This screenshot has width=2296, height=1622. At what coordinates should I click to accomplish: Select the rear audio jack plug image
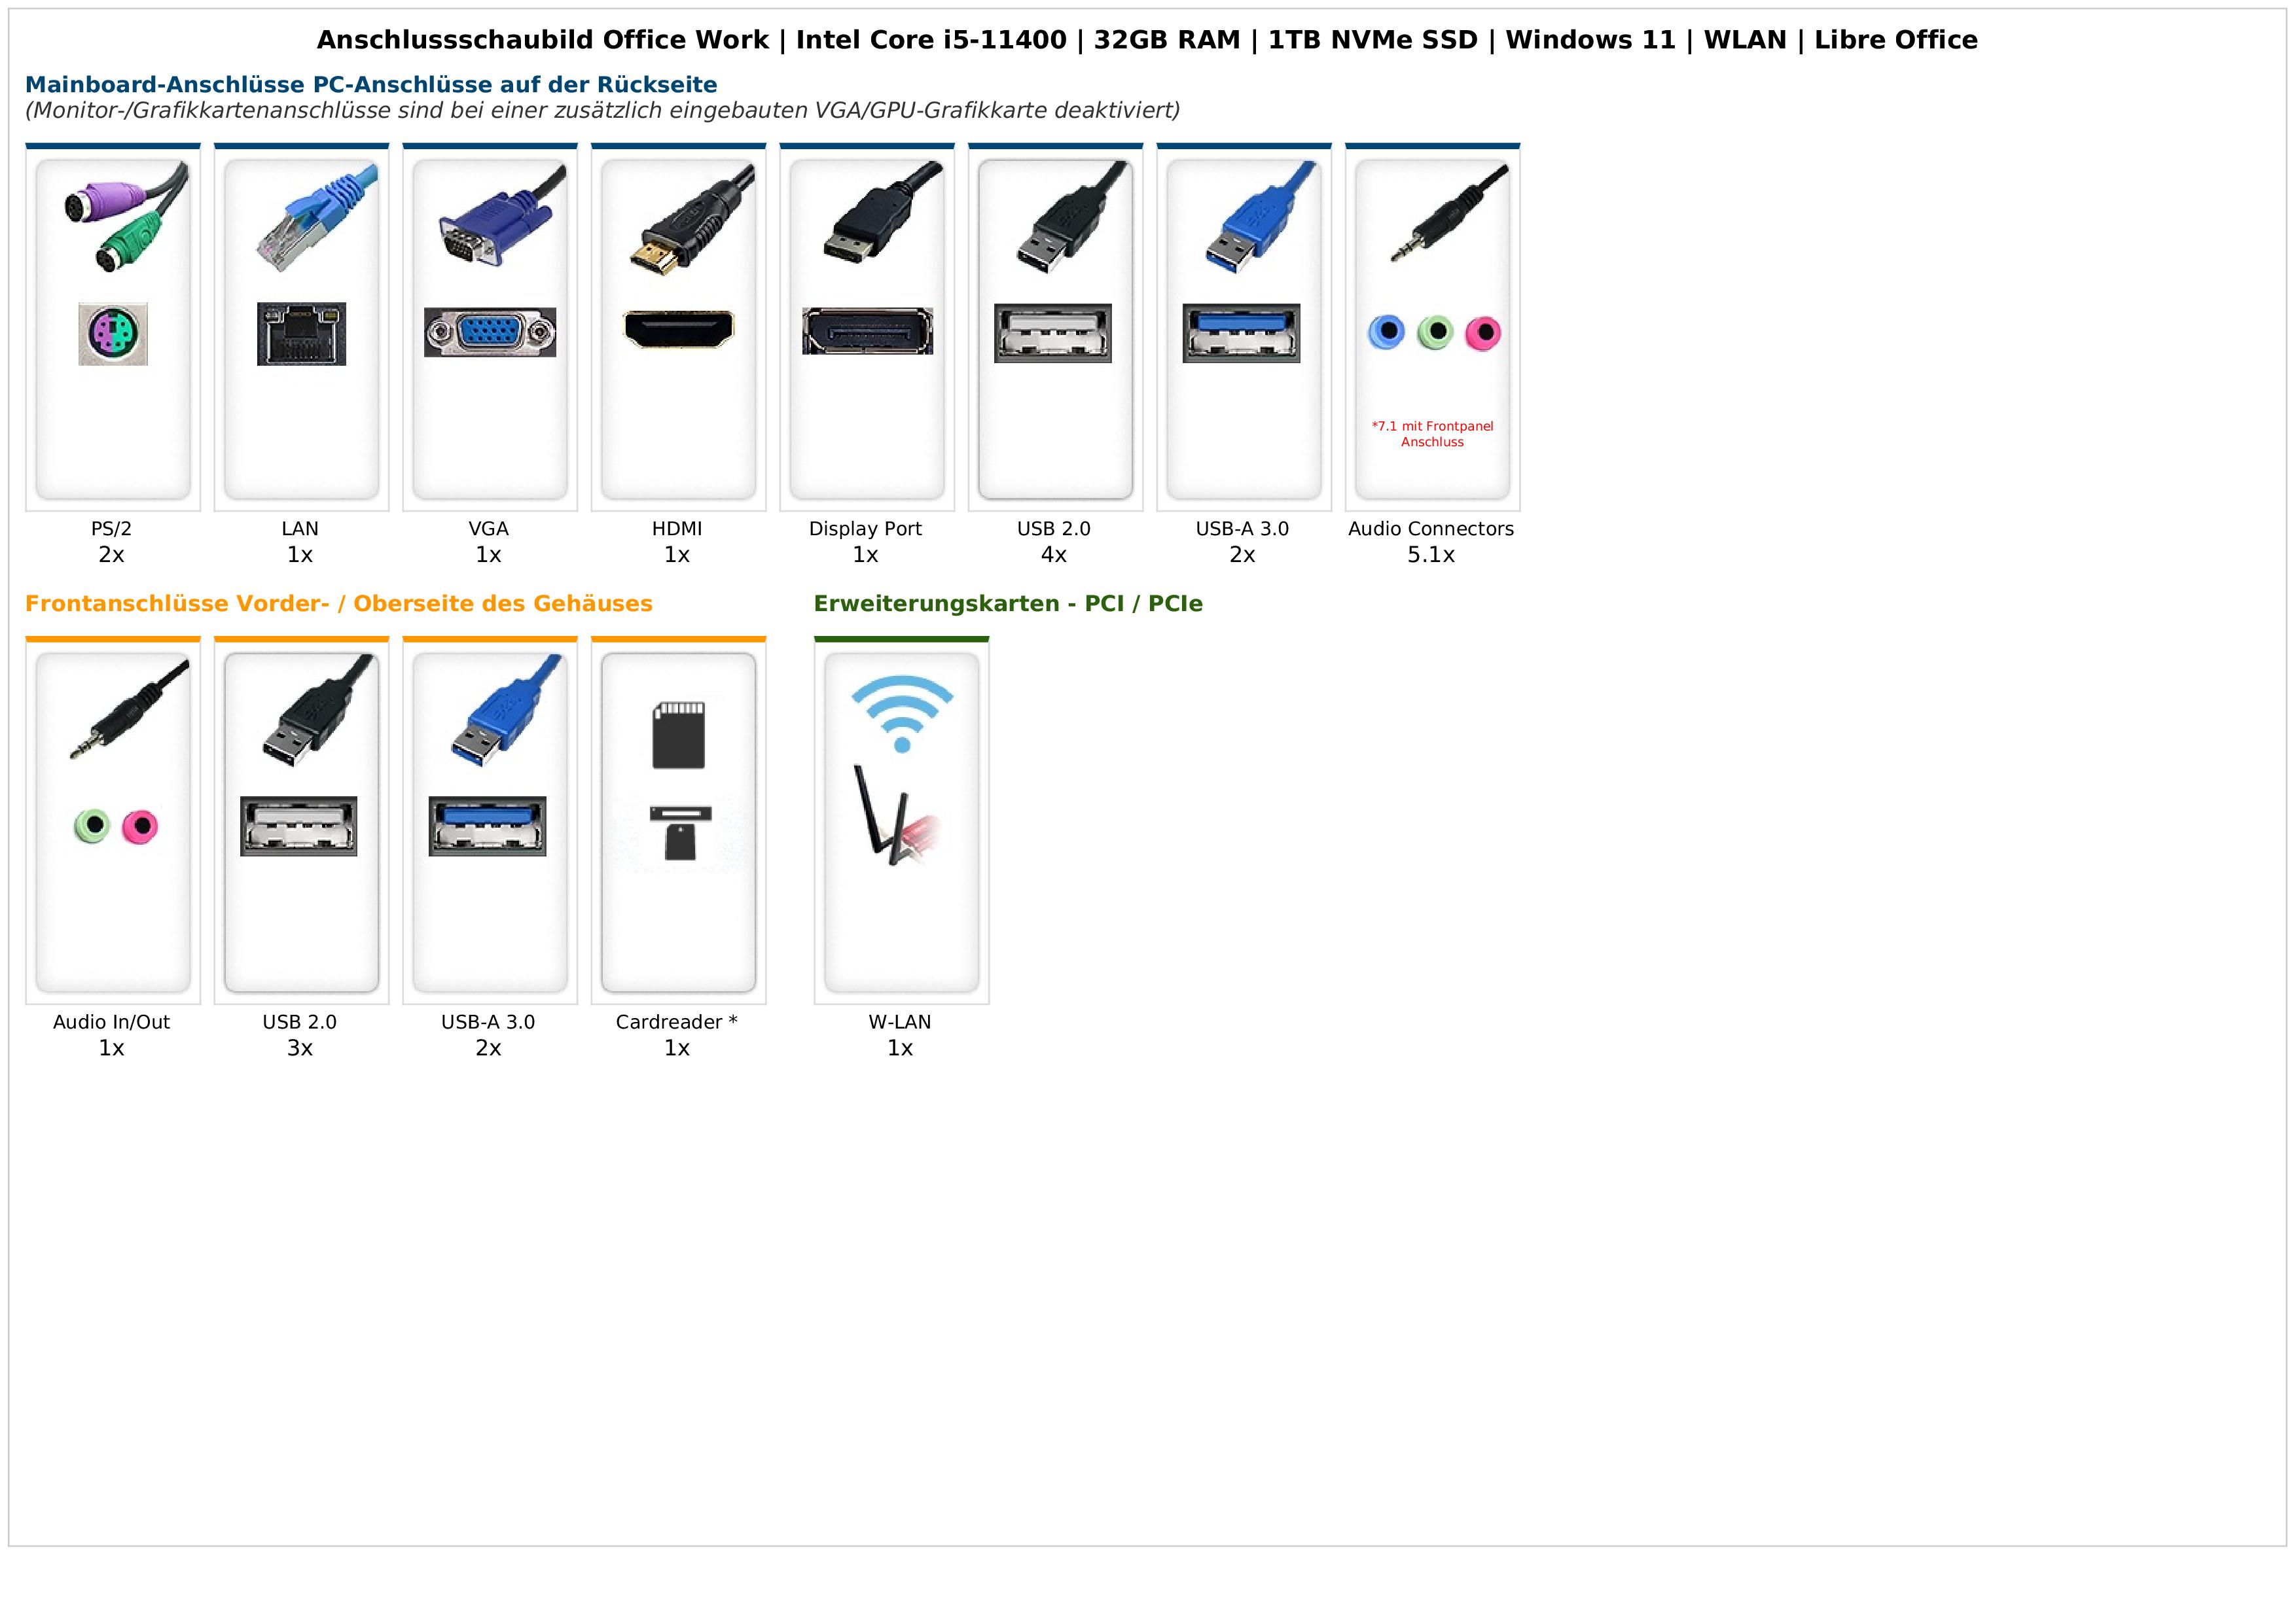[x=1448, y=213]
